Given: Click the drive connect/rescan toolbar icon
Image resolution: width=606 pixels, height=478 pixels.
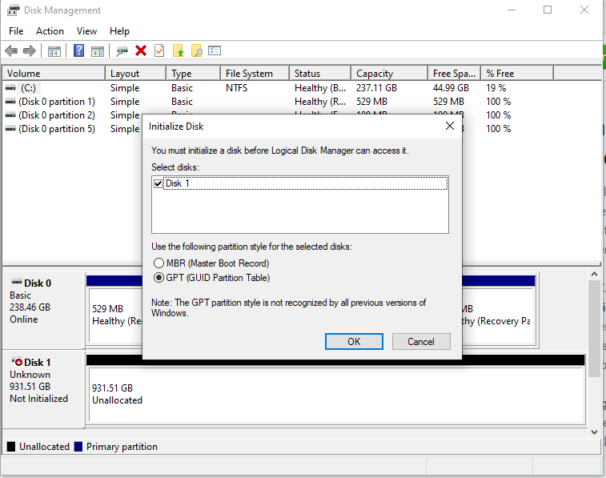Looking at the screenshot, I should pyautogui.click(x=122, y=51).
